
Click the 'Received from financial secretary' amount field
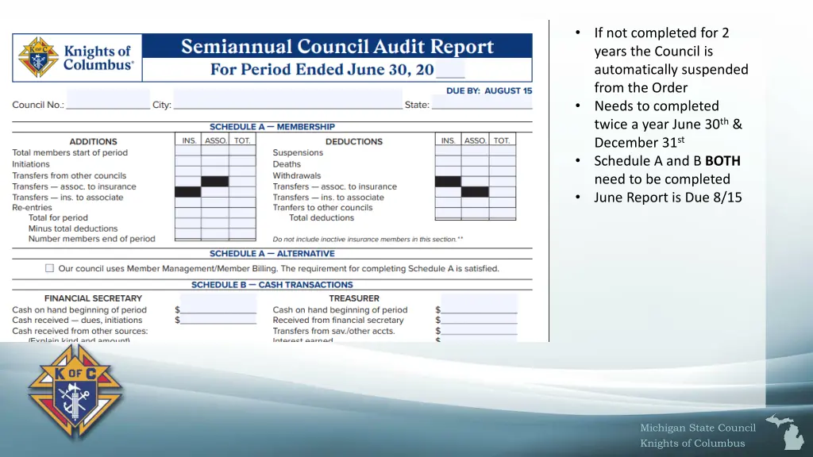pos(479,320)
